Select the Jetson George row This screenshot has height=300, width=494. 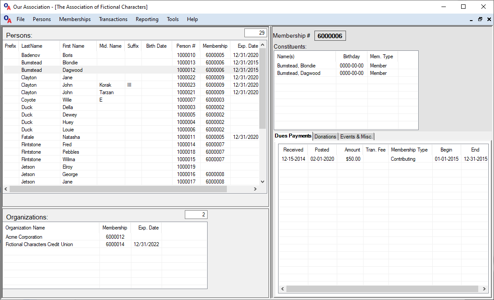(131, 174)
